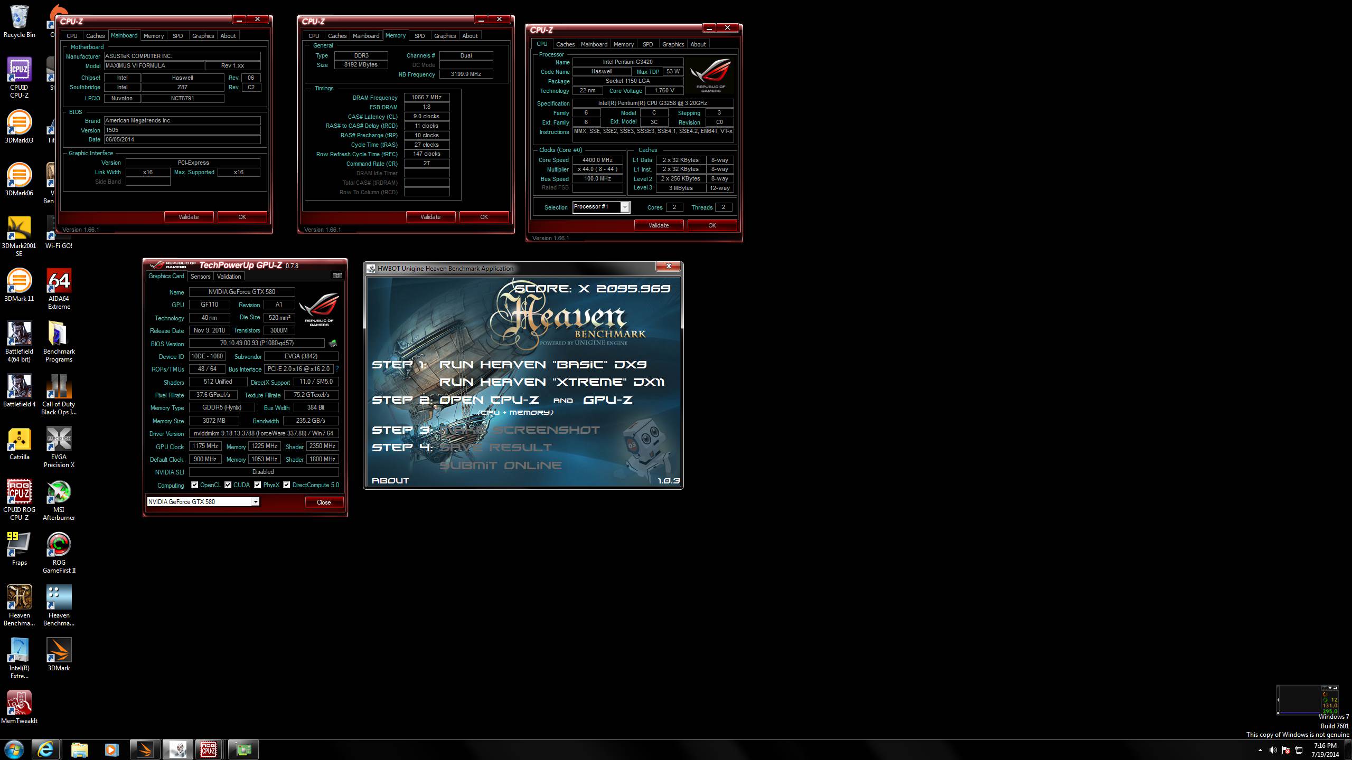This screenshot has width=1352, height=760.
Task: Show hidden system tray icons arrow
Action: pyautogui.click(x=1260, y=750)
